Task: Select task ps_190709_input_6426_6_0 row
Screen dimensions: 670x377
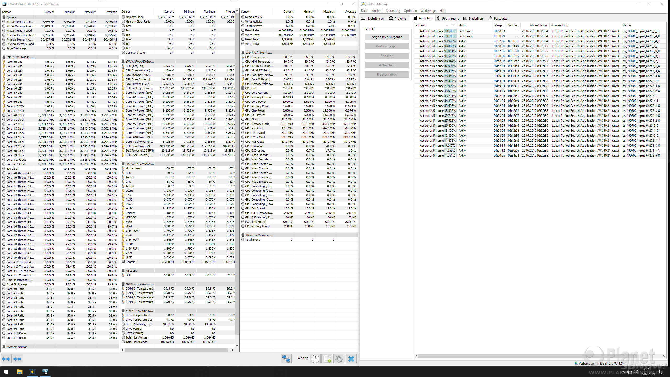Action: pyautogui.click(x=540, y=31)
